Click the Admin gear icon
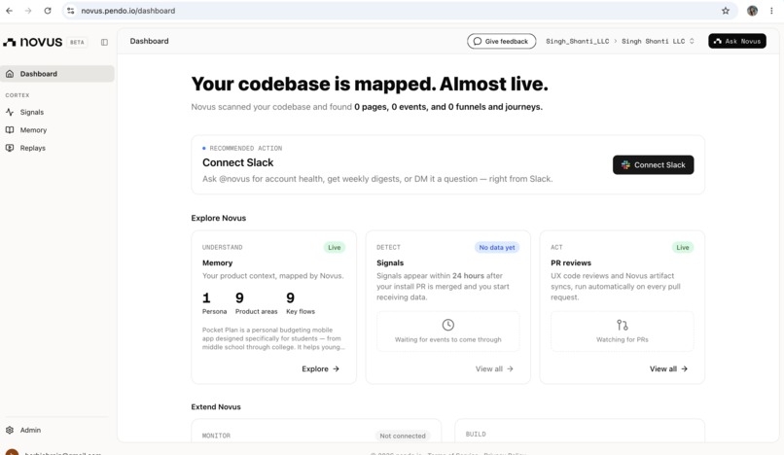Image resolution: width=784 pixels, height=455 pixels. (x=10, y=430)
